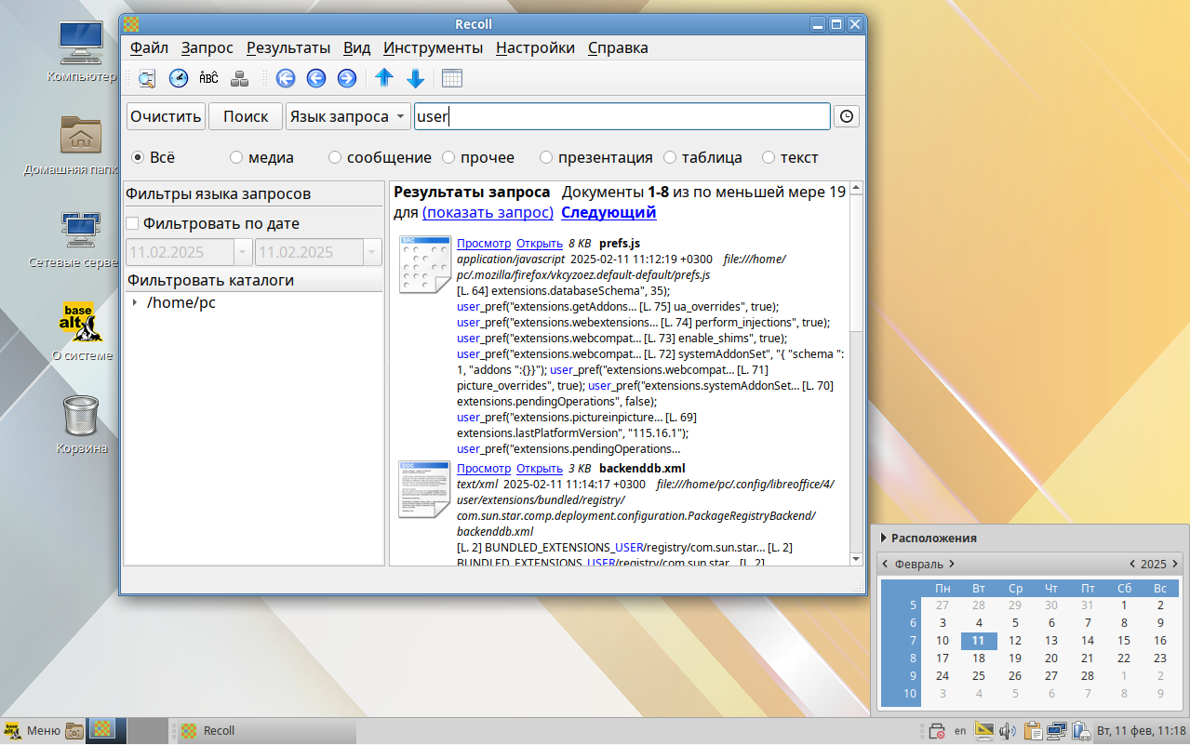Image resolution: width=1190 pixels, height=745 pixels.
Task: Click the battery power tray icon
Action: point(1080,731)
